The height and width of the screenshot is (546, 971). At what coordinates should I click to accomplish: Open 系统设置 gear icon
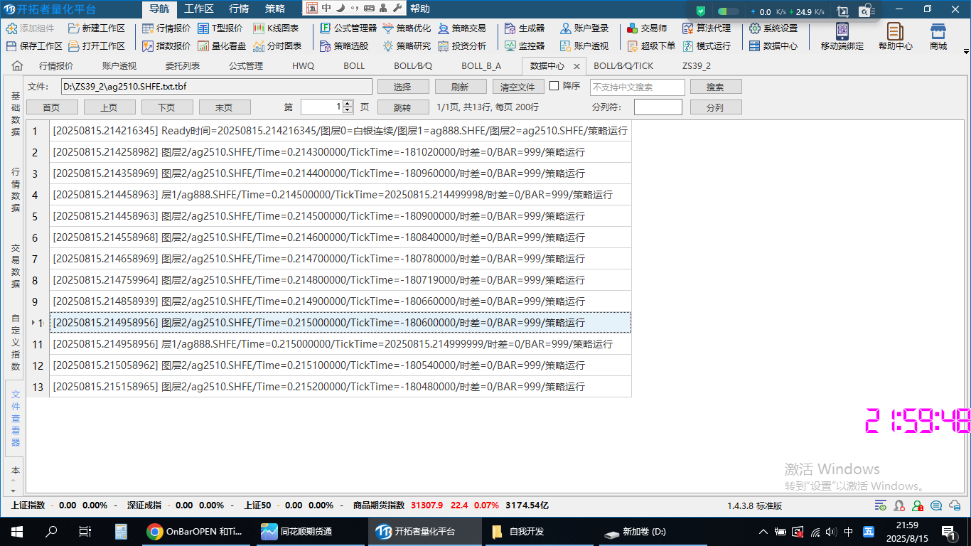755,28
